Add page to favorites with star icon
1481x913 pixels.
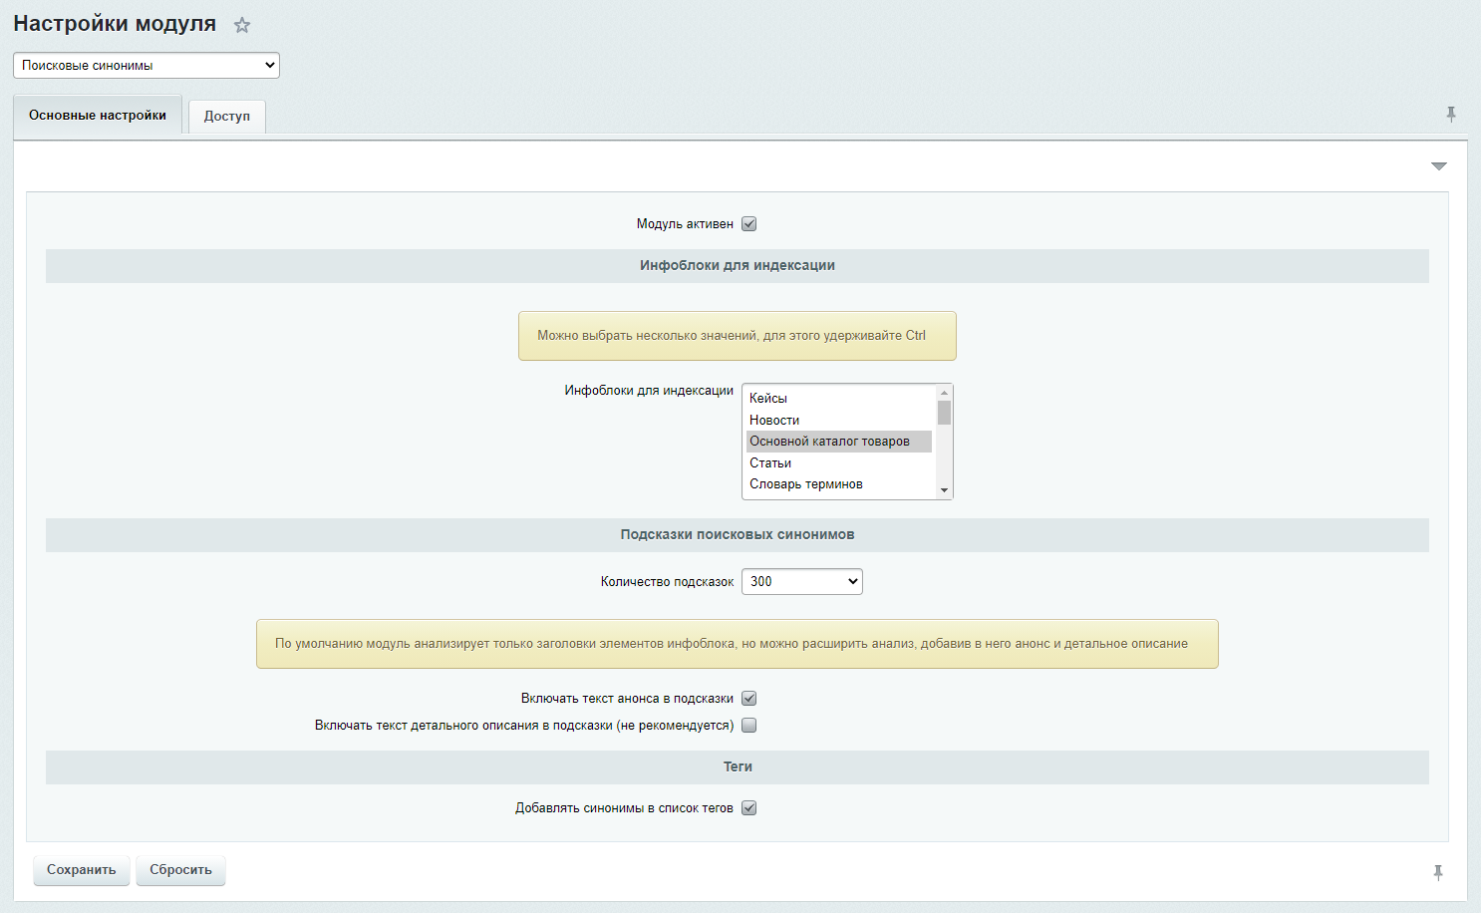pyautogui.click(x=242, y=26)
